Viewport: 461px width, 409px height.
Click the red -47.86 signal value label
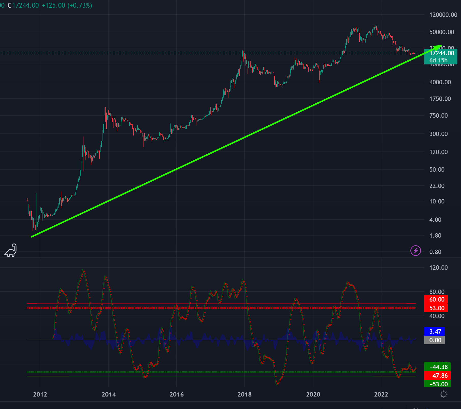pyautogui.click(x=438, y=376)
